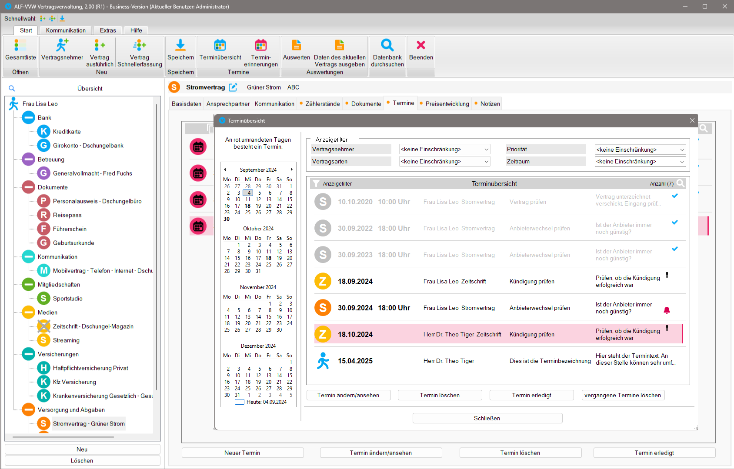Select Stromvertrag - Grüner Strom tree item

click(x=89, y=423)
